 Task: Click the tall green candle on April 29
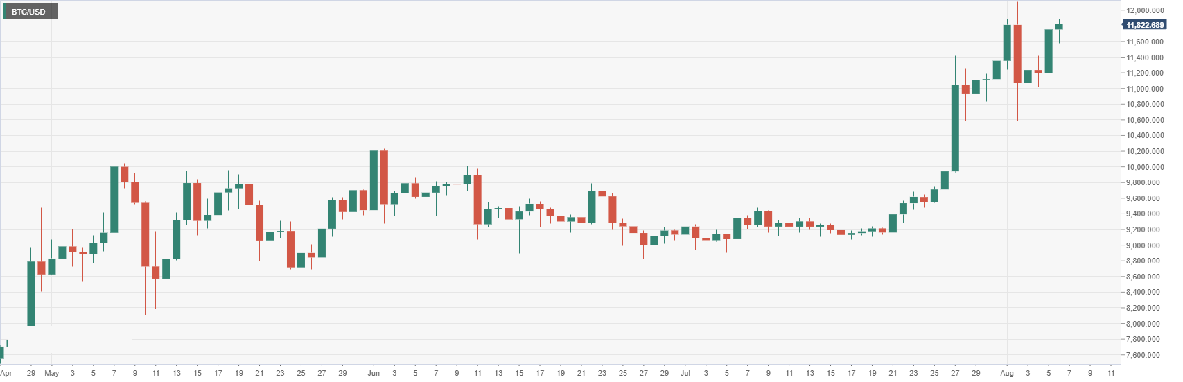pos(31,293)
